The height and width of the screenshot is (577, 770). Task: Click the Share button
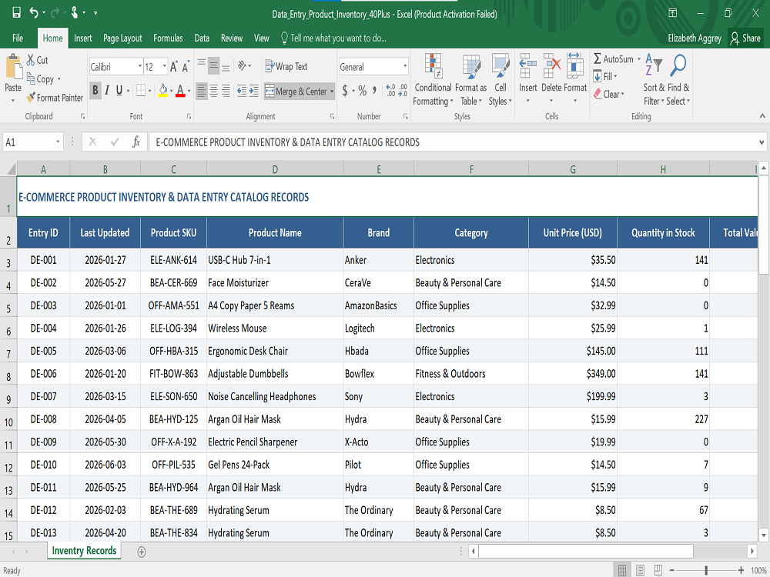tap(745, 38)
